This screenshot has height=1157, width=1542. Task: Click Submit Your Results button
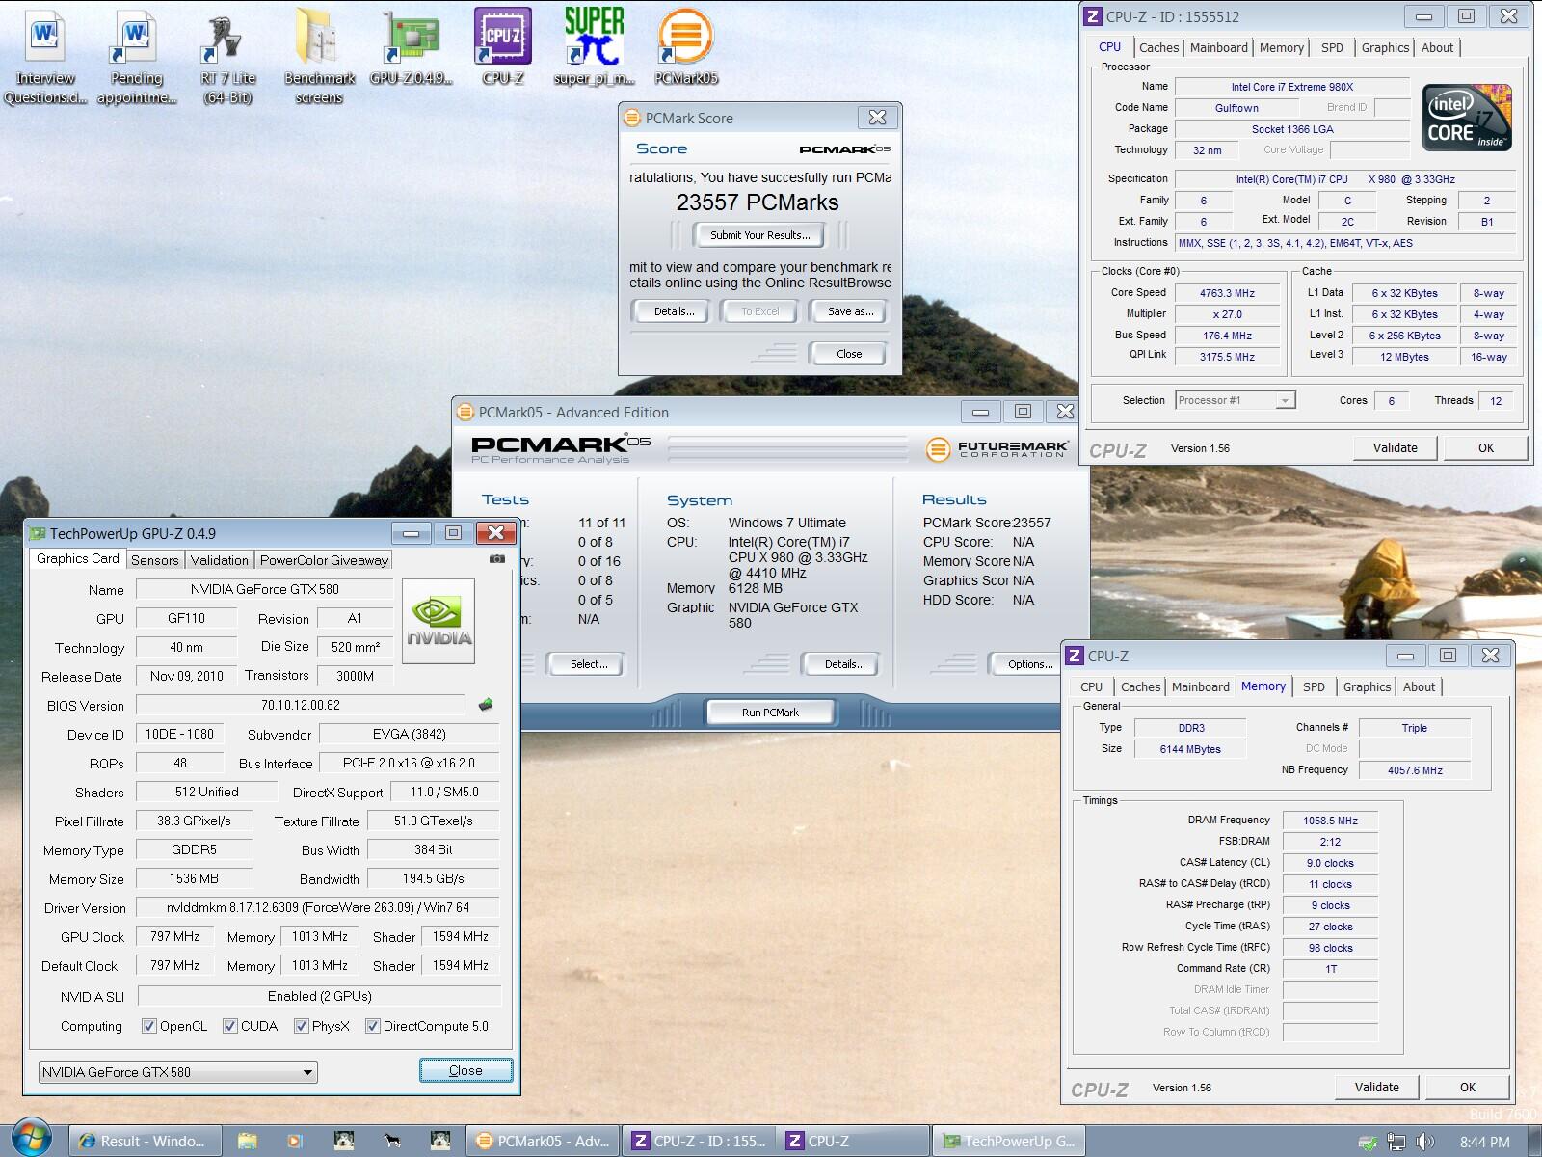tap(760, 235)
